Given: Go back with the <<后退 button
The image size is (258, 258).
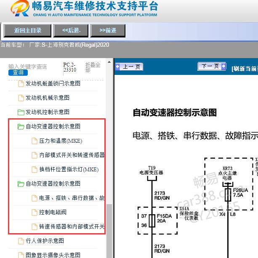Looking at the screenshot, I should 71,31.
